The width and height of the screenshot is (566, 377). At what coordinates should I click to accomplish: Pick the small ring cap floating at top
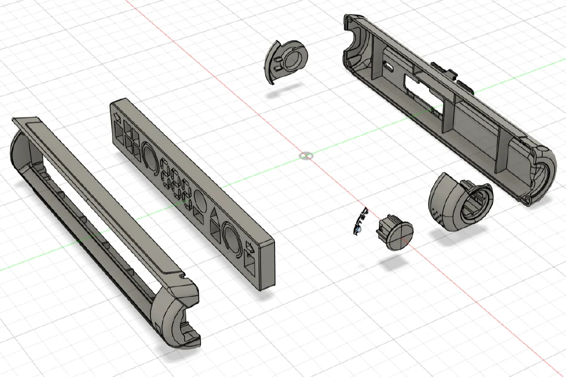click(x=285, y=61)
